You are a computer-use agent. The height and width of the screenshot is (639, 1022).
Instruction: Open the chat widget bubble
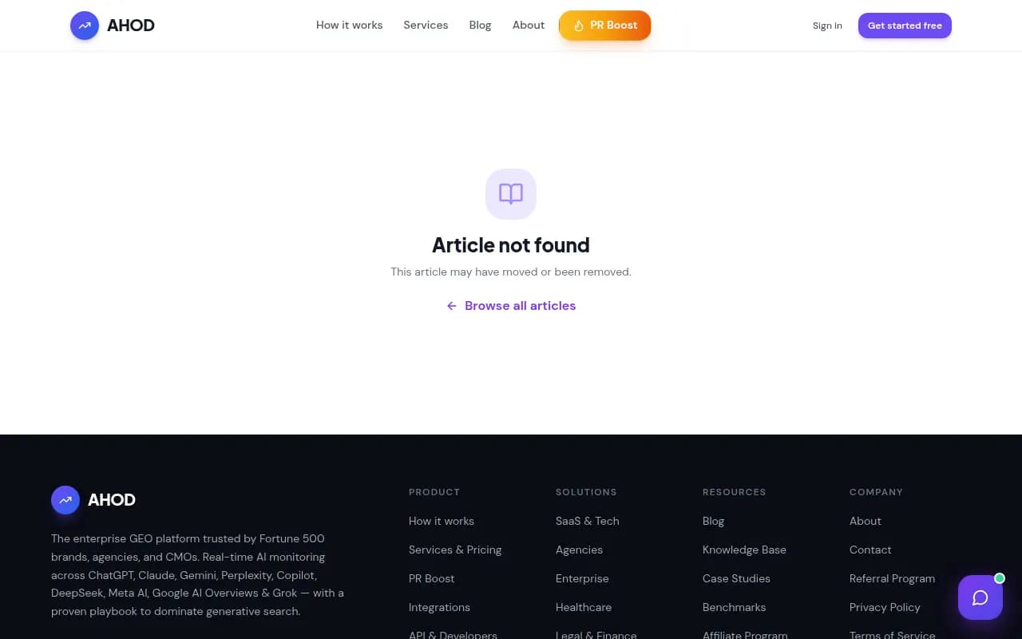(x=980, y=597)
